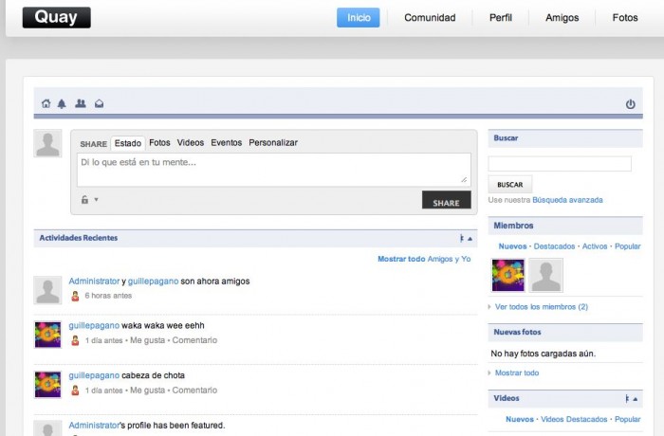Select the Videos share tab
The width and height of the screenshot is (664, 436).
(x=191, y=143)
